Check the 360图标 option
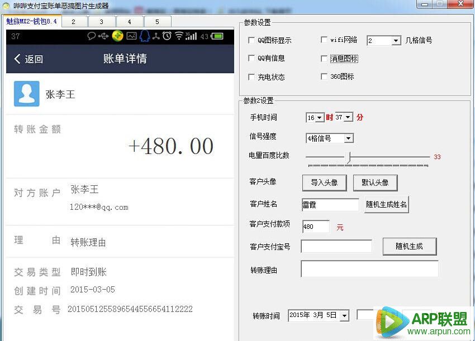The width and height of the screenshot is (475, 341). (324, 76)
